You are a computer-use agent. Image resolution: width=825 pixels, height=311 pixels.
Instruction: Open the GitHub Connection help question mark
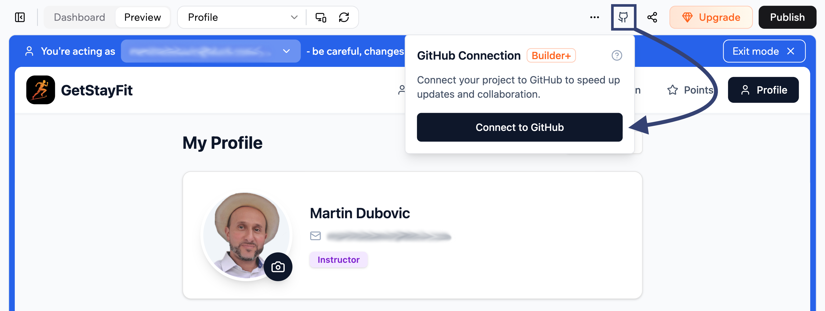point(617,55)
